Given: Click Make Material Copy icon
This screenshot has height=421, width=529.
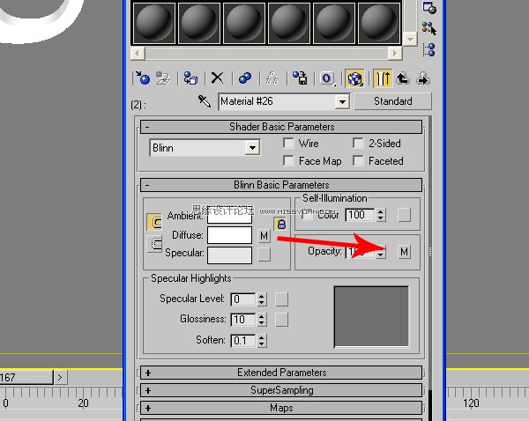Looking at the screenshot, I should pyautogui.click(x=245, y=78).
